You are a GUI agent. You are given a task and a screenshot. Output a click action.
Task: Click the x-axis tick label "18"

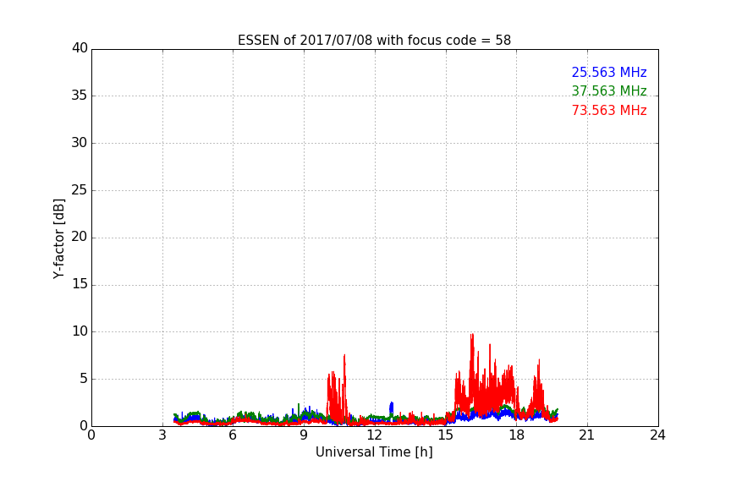coord(516,435)
